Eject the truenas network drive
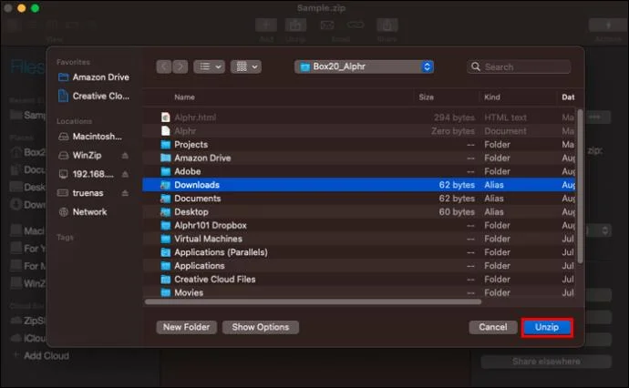 125,193
